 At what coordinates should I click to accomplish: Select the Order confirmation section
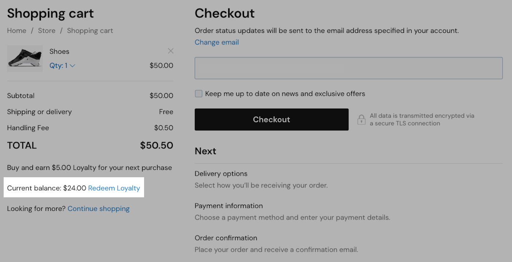[226, 238]
